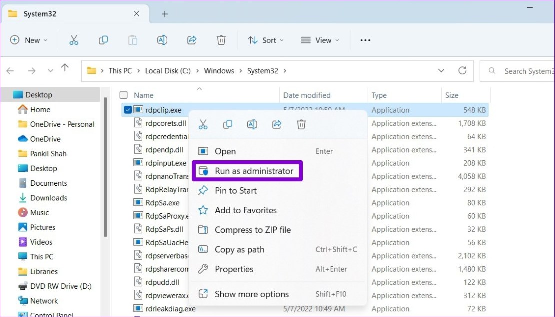Go back using the back arrow
This screenshot has width=555, height=317.
click(x=10, y=71)
